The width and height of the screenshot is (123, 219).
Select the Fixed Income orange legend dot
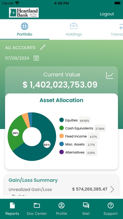coord(61,136)
